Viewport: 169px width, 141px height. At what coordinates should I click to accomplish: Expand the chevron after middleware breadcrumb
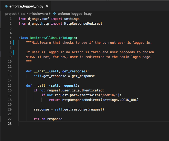tap(50, 14)
